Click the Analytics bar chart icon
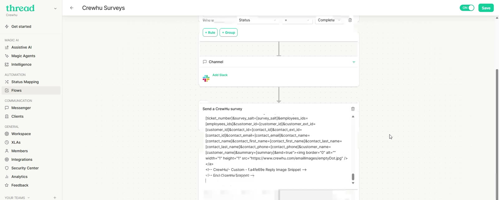 tap(7, 177)
